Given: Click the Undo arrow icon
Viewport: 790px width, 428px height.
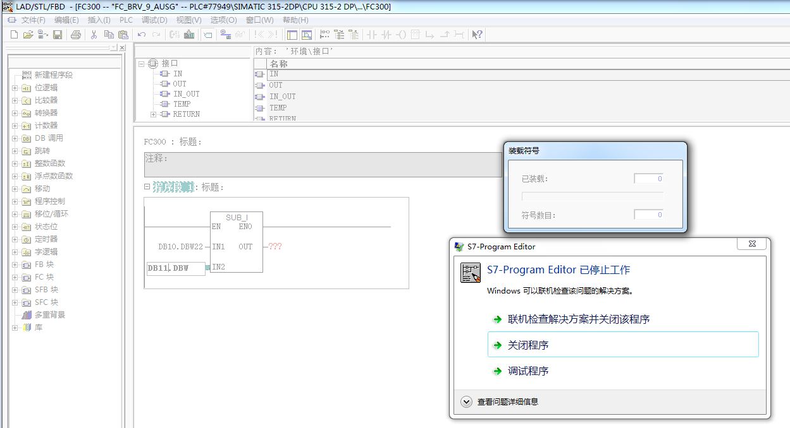Looking at the screenshot, I should coord(141,35).
